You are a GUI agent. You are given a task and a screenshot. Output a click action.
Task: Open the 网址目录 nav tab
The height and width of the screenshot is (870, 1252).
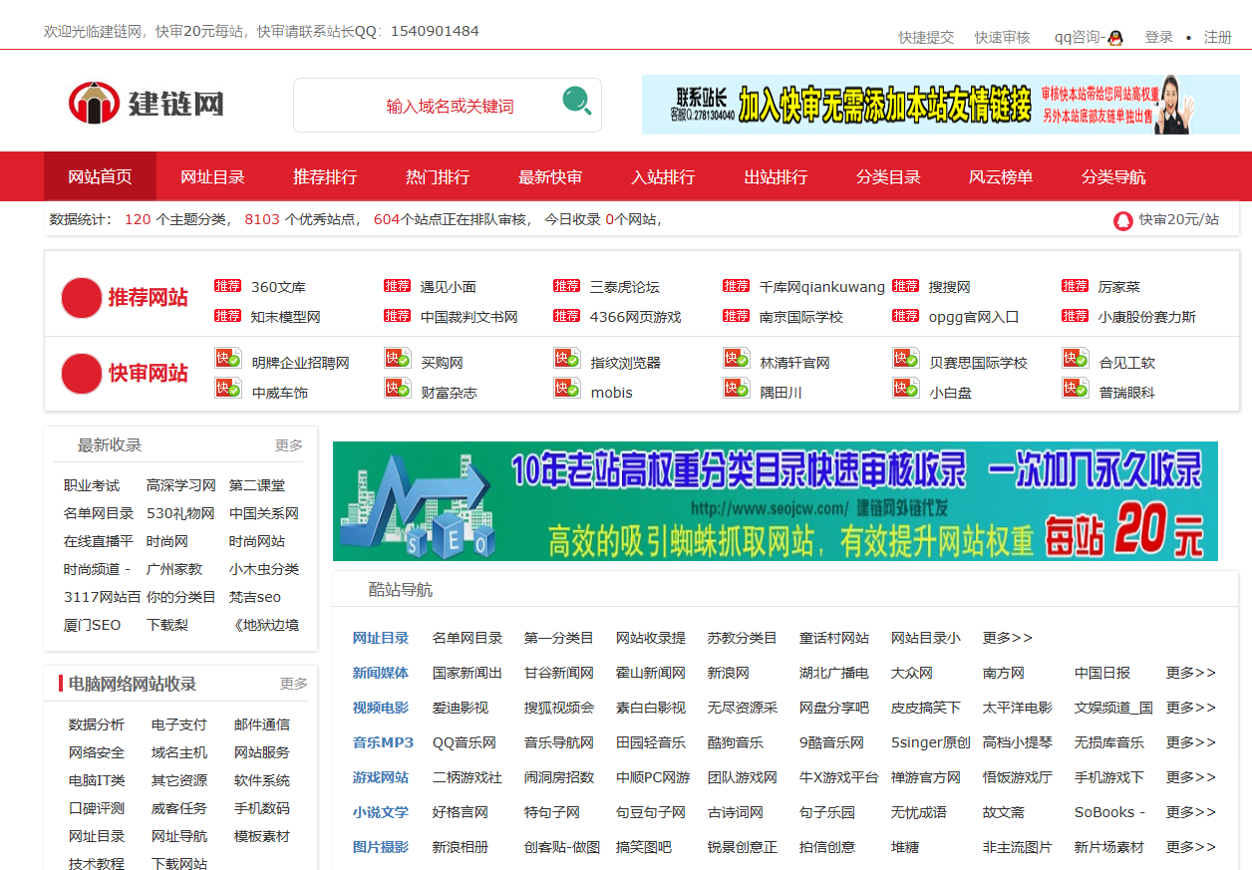212,176
